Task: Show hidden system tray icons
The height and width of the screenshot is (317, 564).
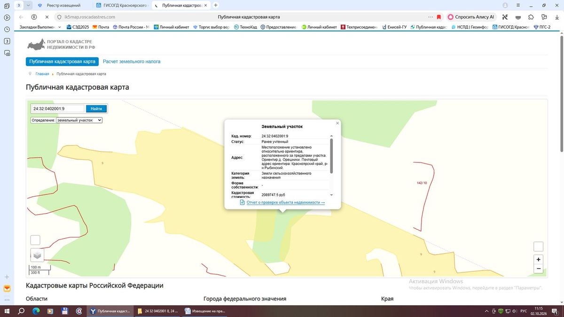Action: [487, 311]
